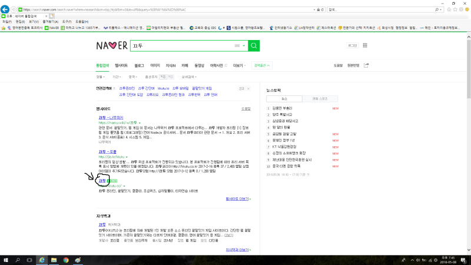Screen dimensions: 471x265
Task: Open the 영역 area dropdown
Action: click(x=133, y=77)
